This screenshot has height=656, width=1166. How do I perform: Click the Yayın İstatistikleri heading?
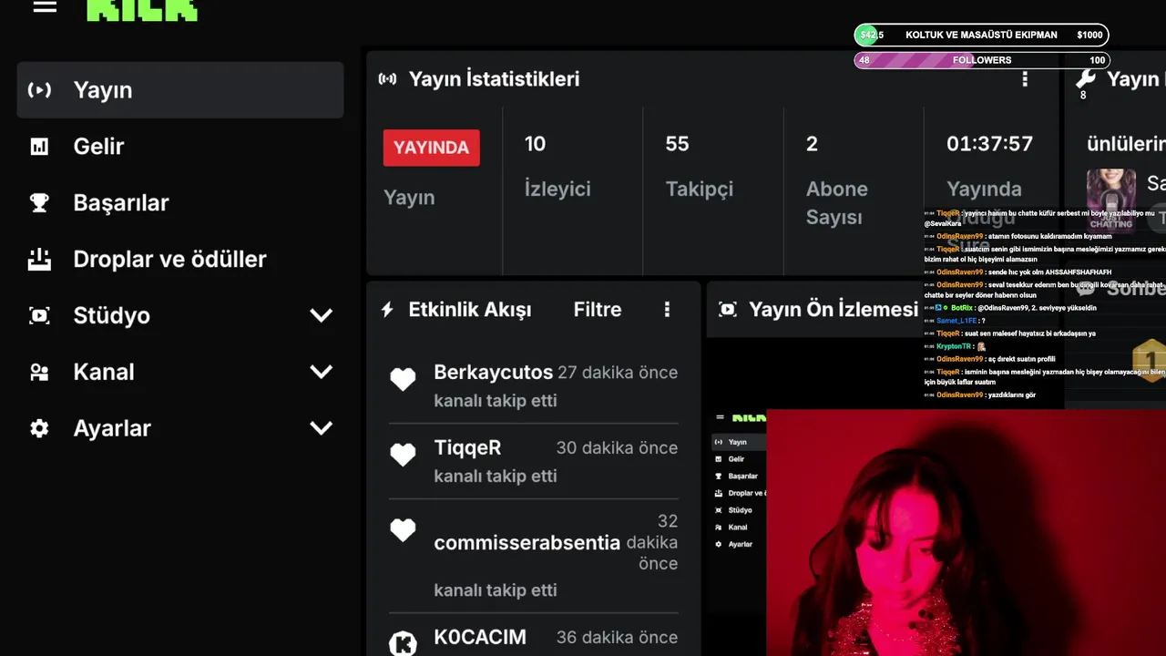[x=494, y=79]
